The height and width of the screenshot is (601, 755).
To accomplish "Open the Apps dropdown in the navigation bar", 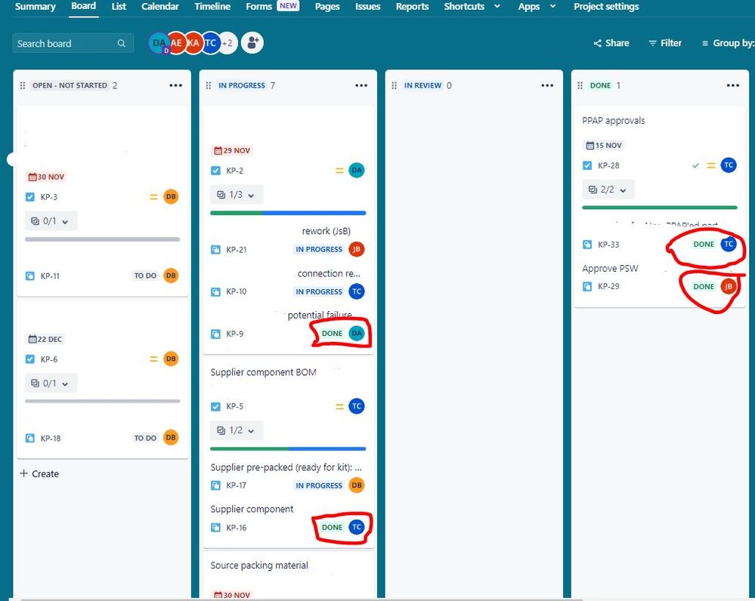I will pos(536,7).
